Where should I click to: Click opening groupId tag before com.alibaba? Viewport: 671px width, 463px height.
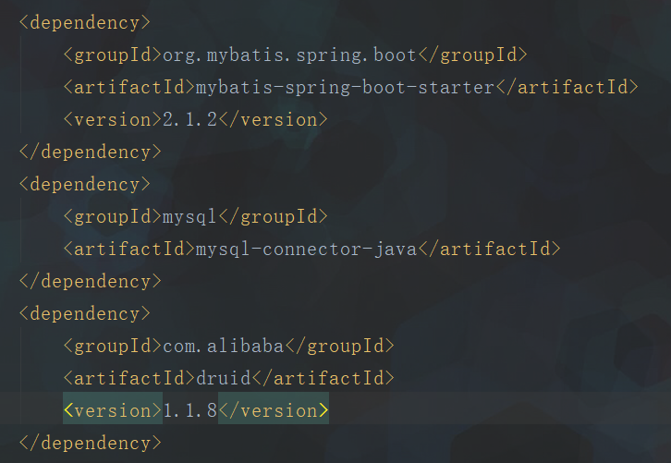pyautogui.click(x=113, y=347)
